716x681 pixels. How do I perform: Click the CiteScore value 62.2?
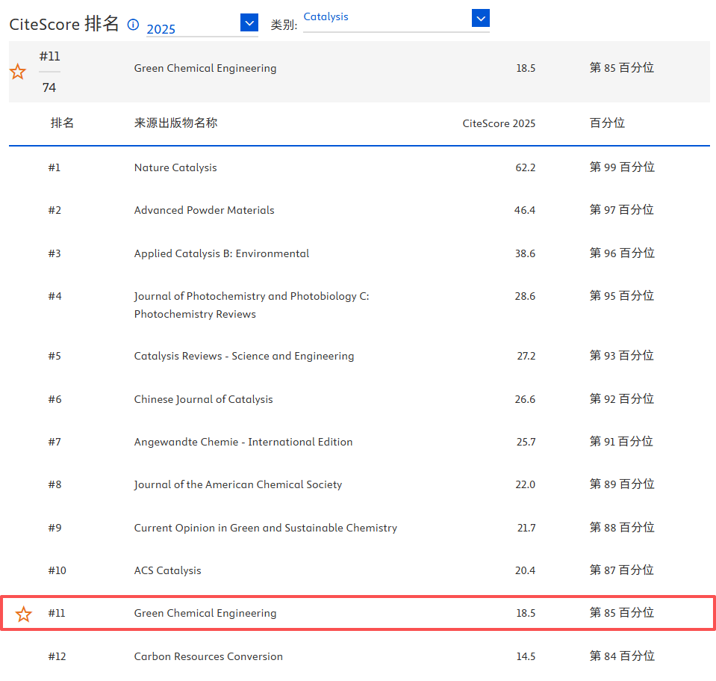pos(525,167)
